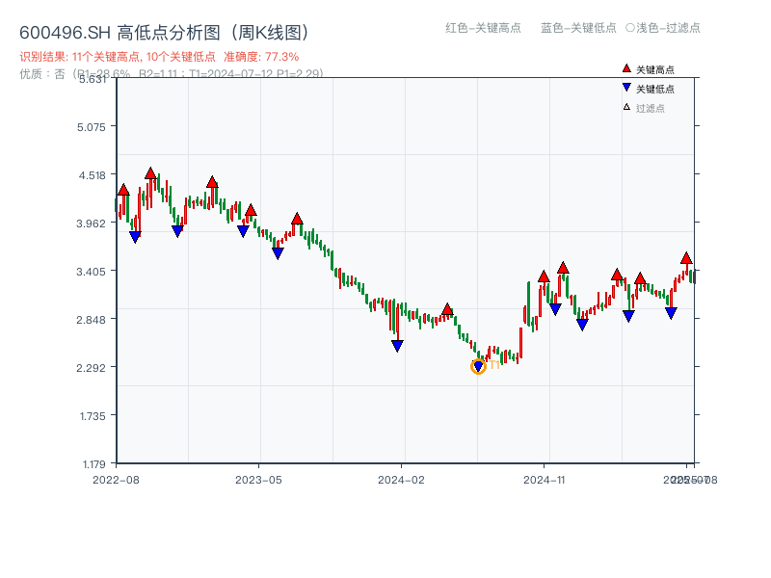This screenshot has height=578, width=771.
Task: Select the leftmost red key-high marker
Action: 123,190
